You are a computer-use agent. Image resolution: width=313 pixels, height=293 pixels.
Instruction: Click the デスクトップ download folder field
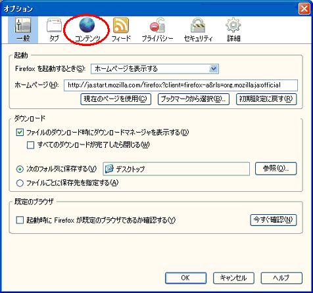click(x=176, y=169)
